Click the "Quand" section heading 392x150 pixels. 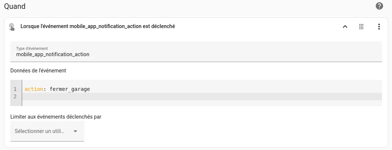15,6
